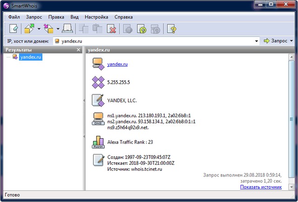This screenshot has width=298, height=202.
Task: Click the Print toolbar icon
Action: [x=68, y=29]
